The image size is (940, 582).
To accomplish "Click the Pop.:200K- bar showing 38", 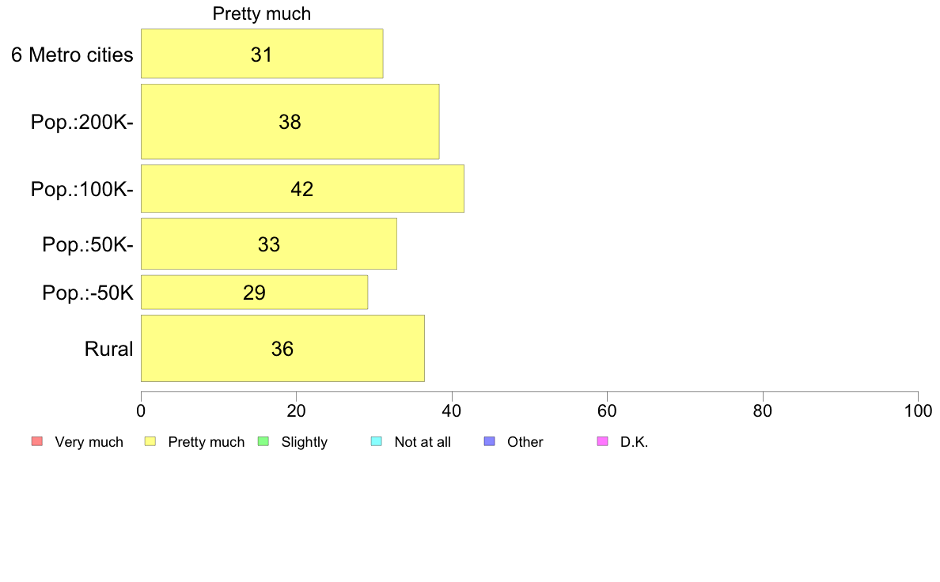I will pyautogui.click(x=290, y=122).
